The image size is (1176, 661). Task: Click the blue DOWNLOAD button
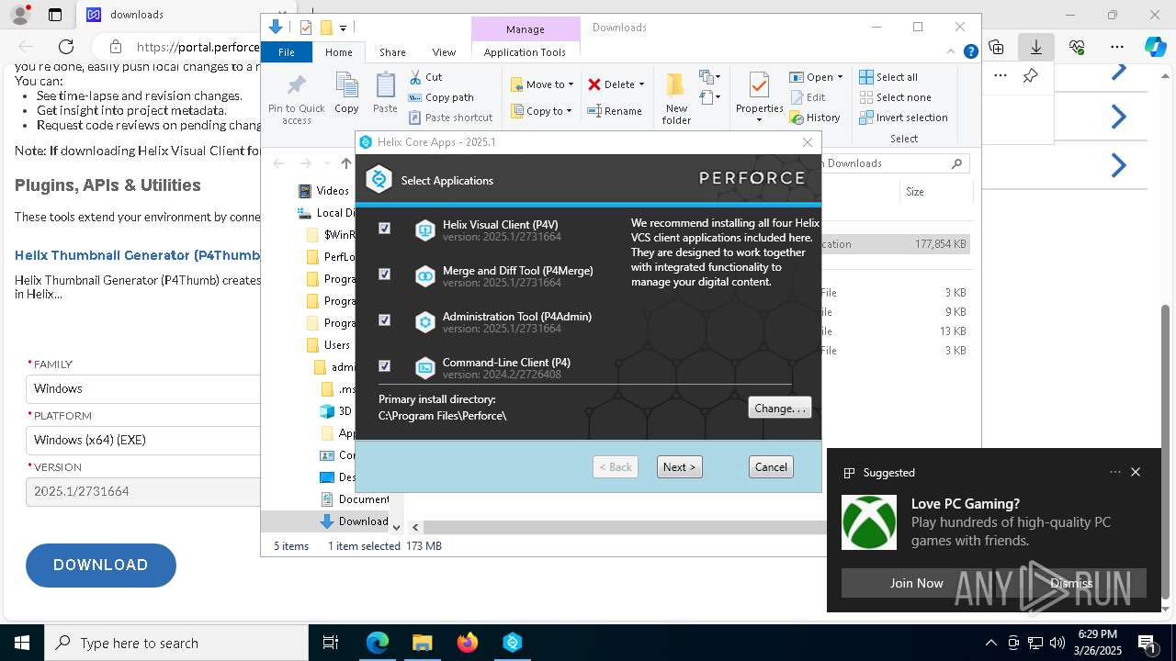click(101, 566)
